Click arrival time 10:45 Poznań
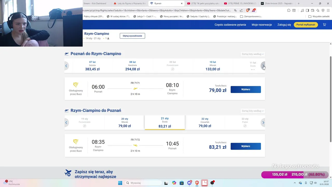Screen dimensions: 332x187 172,144
